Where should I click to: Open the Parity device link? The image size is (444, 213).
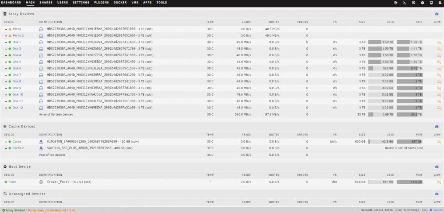coord(17,29)
